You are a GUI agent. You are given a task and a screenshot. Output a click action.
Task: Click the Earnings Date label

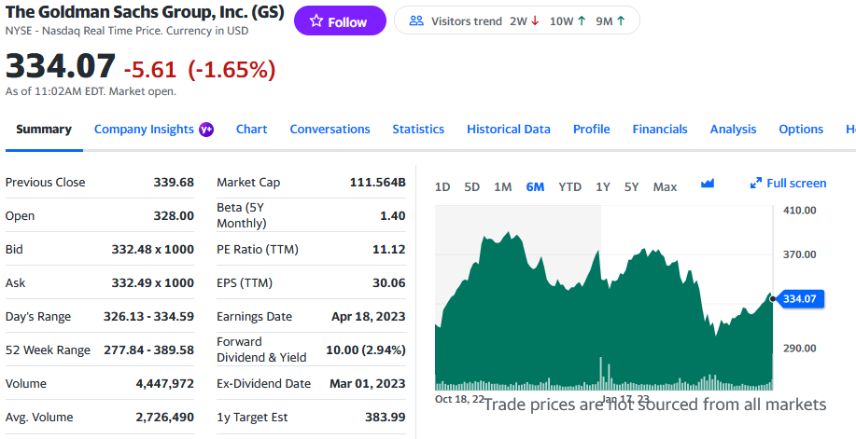point(255,317)
